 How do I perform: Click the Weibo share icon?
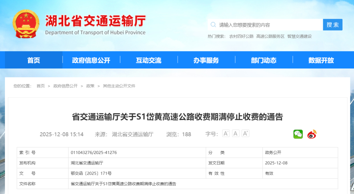[x=312, y=134]
